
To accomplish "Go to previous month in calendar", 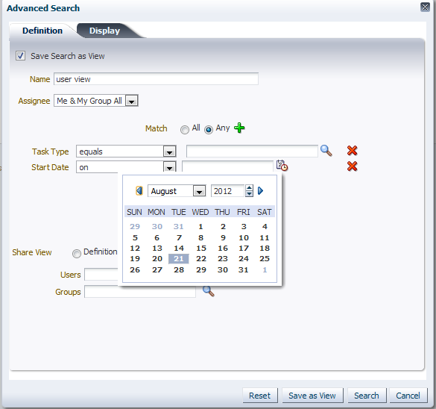I will [x=139, y=191].
